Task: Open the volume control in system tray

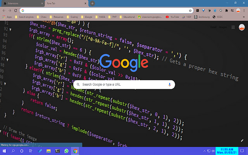Action: pyautogui.click(x=213, y=151)
